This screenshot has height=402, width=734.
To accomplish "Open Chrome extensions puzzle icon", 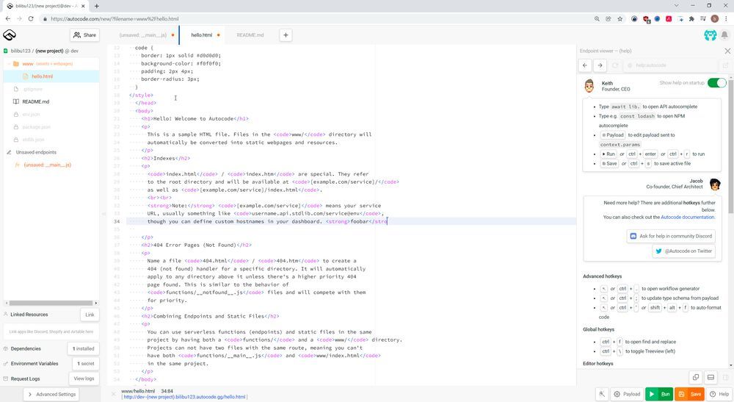I will click(x=691, y=19).
